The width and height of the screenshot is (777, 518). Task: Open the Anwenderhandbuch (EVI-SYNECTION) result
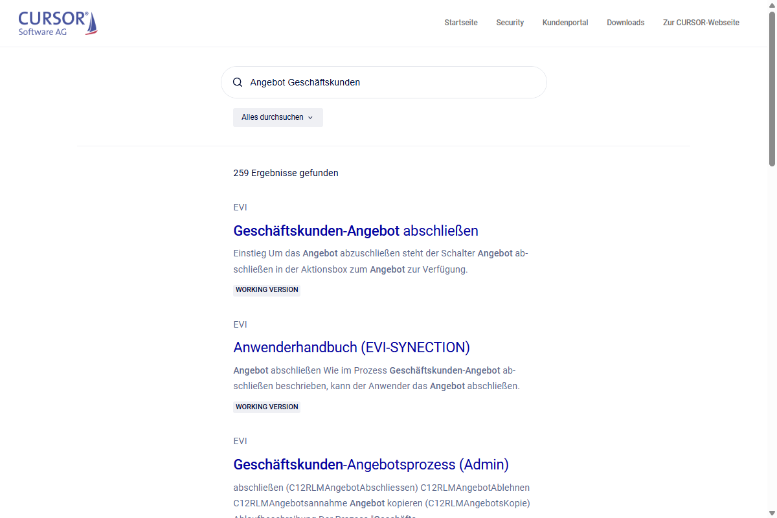pyautogui.click(x=352, y=348)
